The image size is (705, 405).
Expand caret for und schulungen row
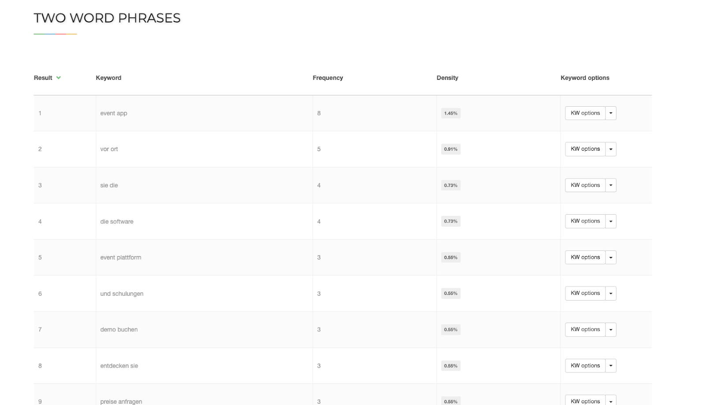(611, 294)
